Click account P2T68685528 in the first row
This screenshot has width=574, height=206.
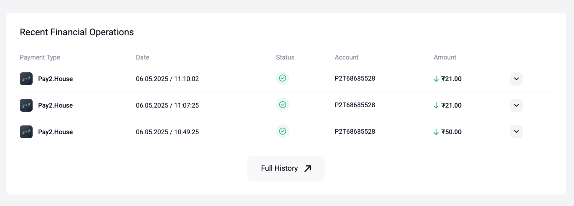pos(355,78)
